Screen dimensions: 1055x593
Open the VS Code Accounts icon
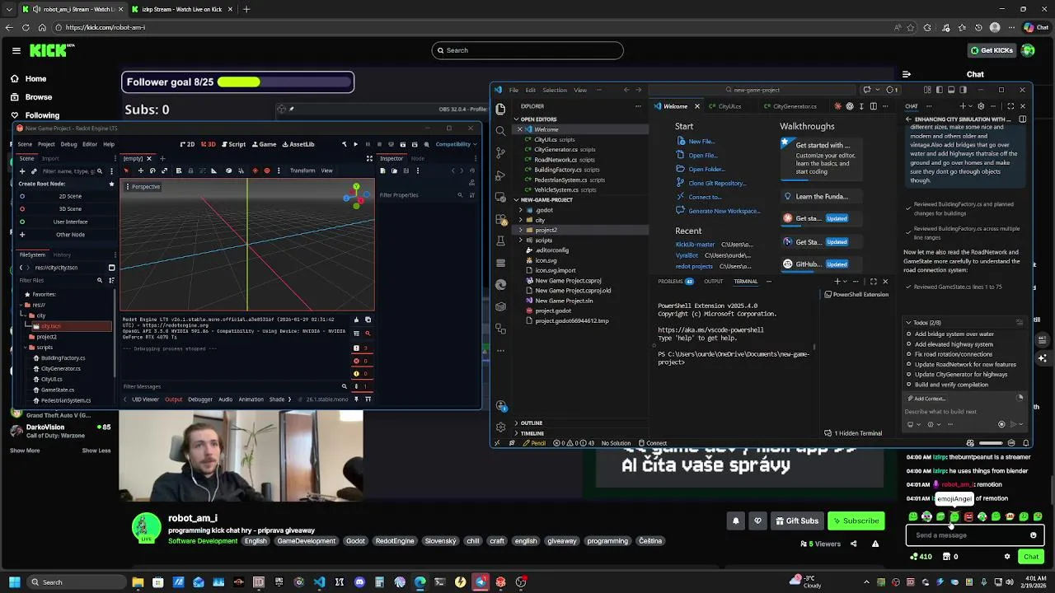tap(500, 405)
